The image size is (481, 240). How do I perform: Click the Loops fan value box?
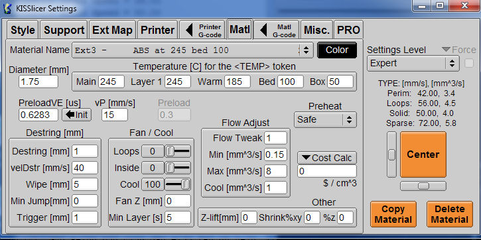click(153, 151)
